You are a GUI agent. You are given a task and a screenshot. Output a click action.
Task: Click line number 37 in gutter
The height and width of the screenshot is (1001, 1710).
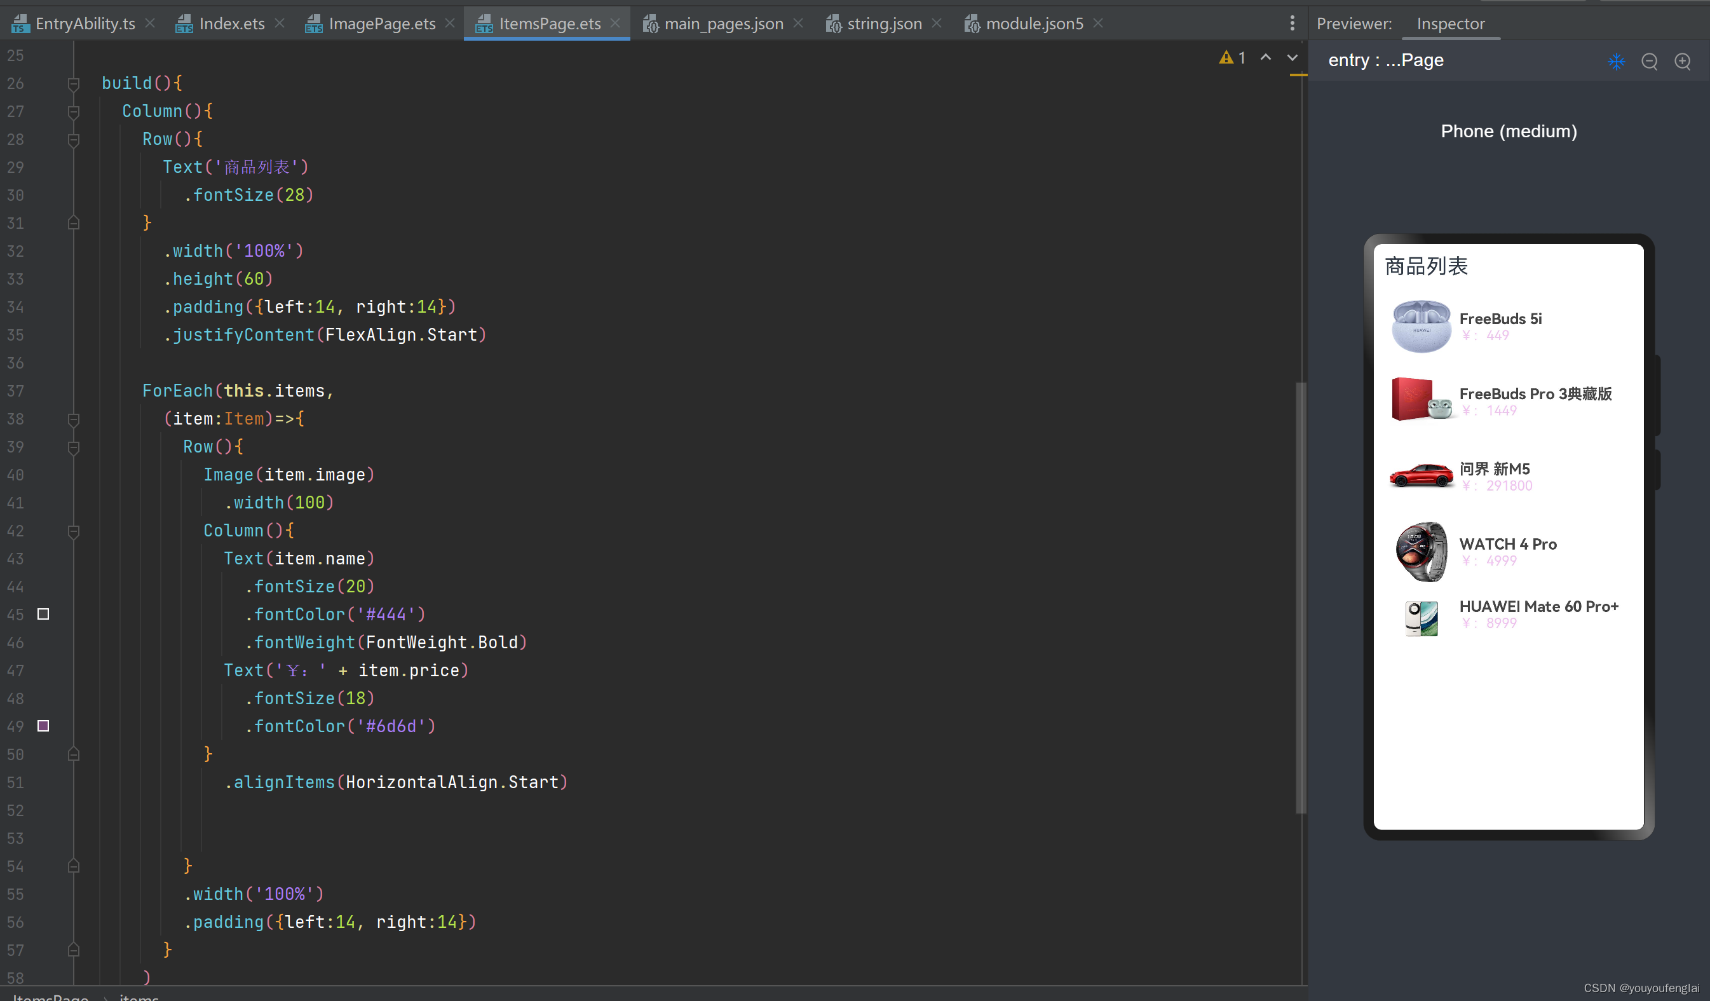click(16, 392)
